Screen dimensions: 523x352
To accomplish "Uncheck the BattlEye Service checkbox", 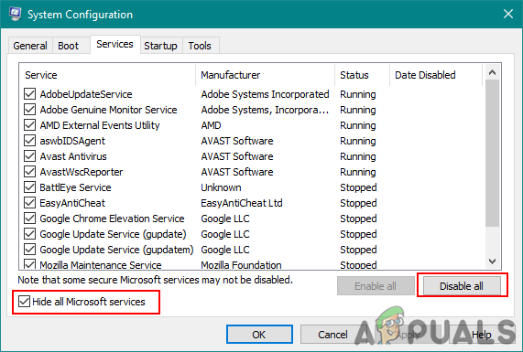I will click(x=29, y=187).
